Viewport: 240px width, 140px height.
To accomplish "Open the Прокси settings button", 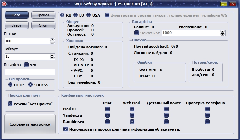I will [43, 15].
